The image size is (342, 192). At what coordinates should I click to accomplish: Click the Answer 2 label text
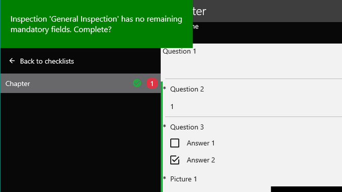(201, 160)
